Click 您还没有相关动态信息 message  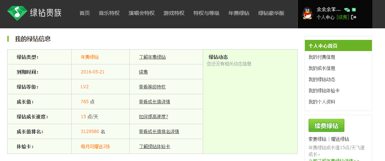pyautogui.click(x=229, y=64)
